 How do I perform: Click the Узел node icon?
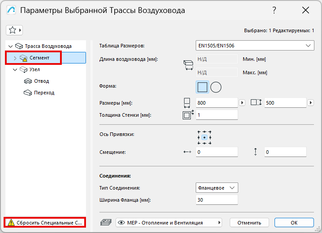(x=23, y=70)
